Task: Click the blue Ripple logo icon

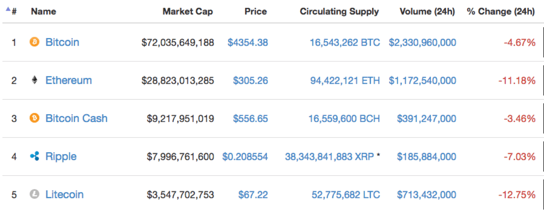Action: (34, 156)
